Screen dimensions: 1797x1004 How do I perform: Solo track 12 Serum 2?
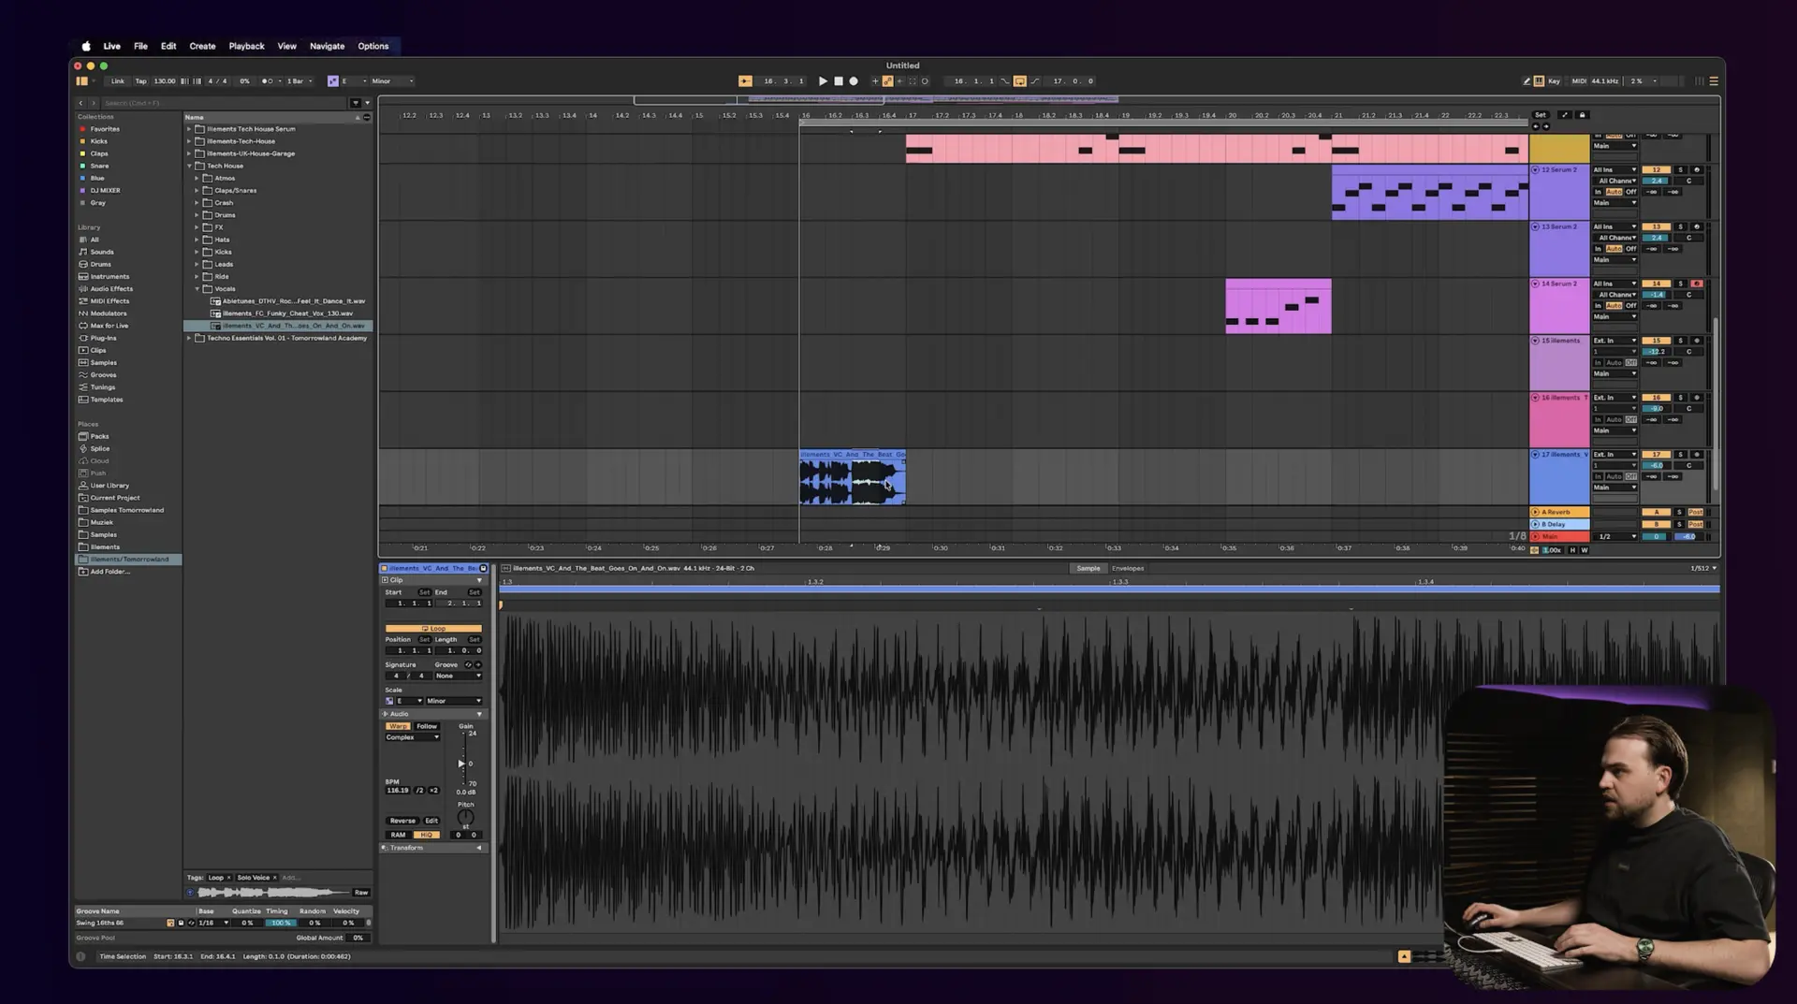point(1680,170)
